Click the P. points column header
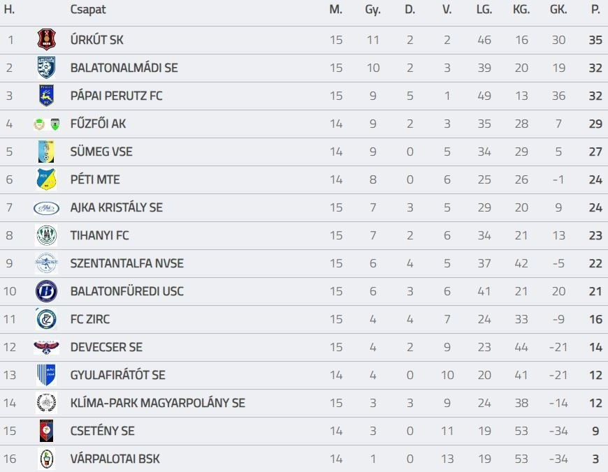Screen dimensions: 608x472 tap(595, 10)
